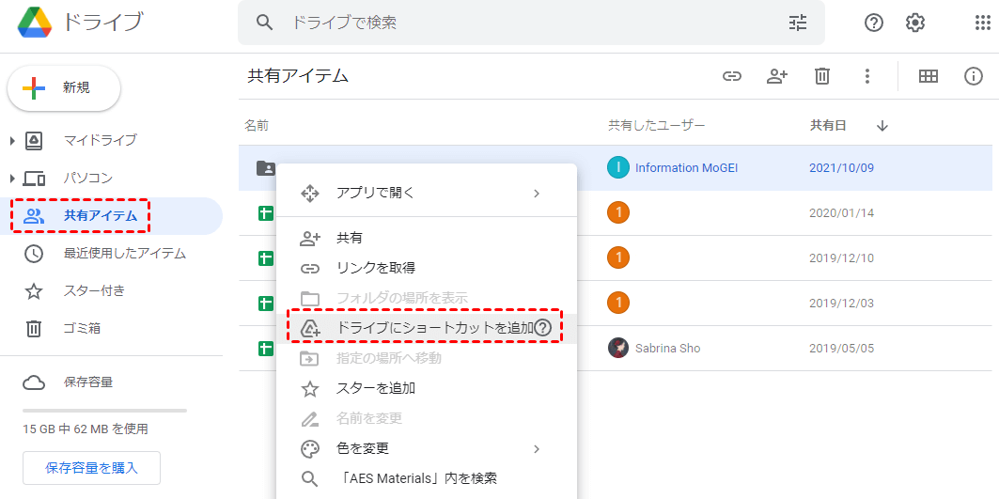Screen dimensions: 999x499
Task: Click the trash delete toolbar icon
Action: click(x=822, y=77)
